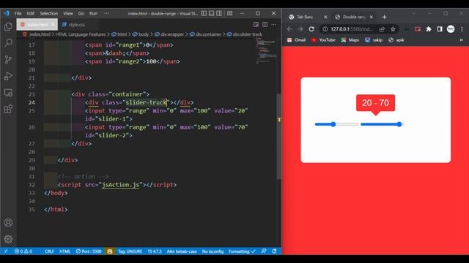Open editor More Actions ellipsis
Image resolution: width=469 pixels, height=263 pixels.
click(x=274, y=24)
